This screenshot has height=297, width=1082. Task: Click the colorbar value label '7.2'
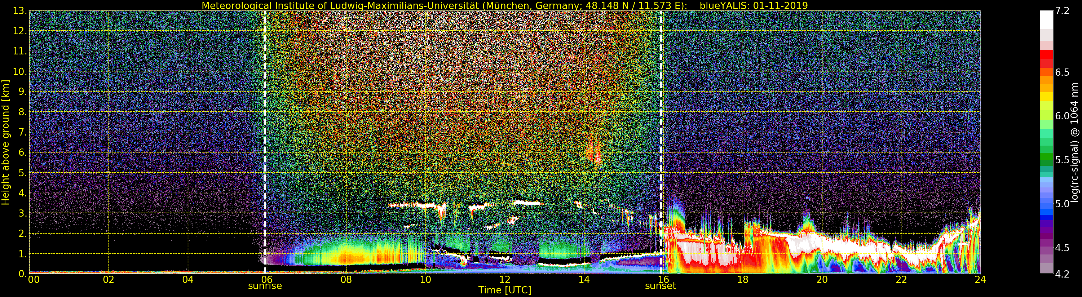tap(1062, 11)
